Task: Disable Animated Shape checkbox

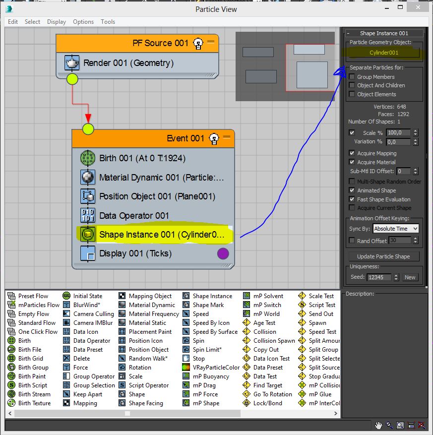Action: (x=352, y=190)
